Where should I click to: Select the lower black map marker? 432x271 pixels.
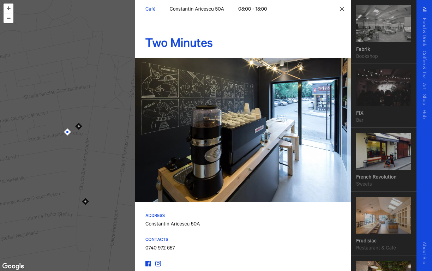tap(85, 201)
